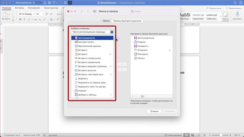Click the Поделиться button
The height and width of the screenshot is (137, 244).
[213, 8]
